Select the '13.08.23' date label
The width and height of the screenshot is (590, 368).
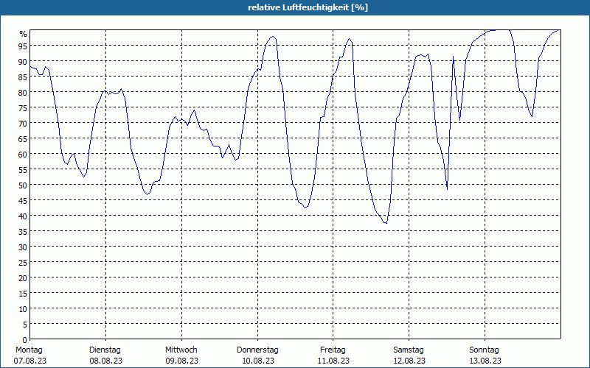click(485, 361)
